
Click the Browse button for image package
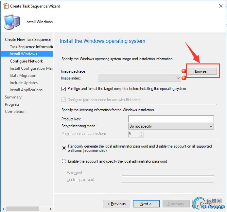coord(202,71)
